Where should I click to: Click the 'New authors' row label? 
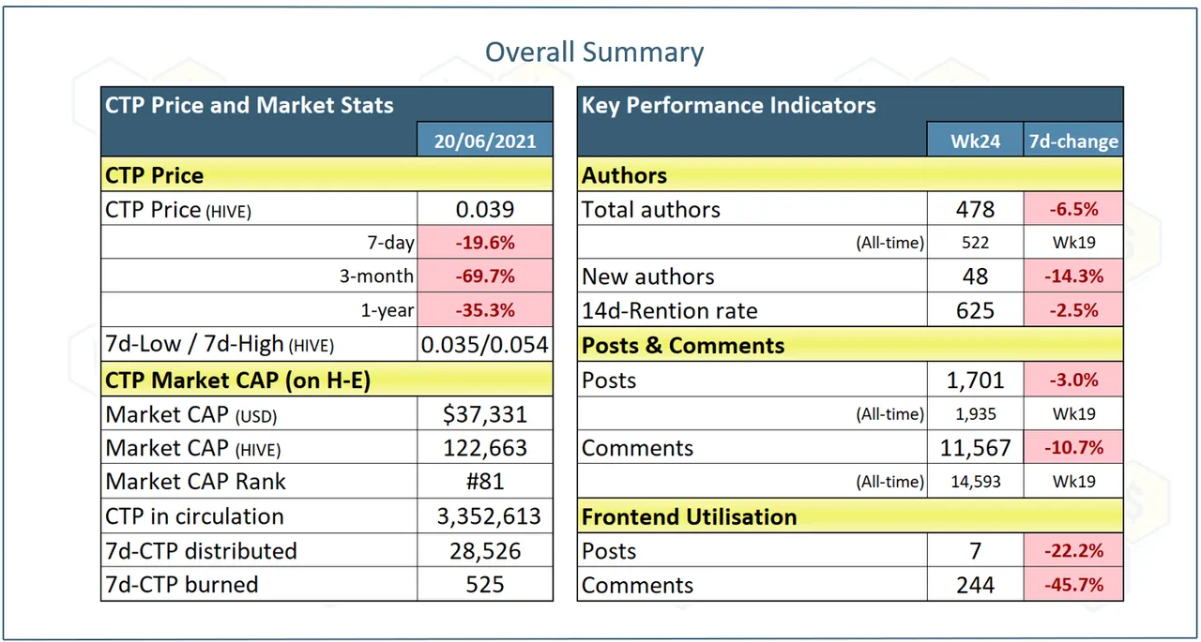click(648, 276)
